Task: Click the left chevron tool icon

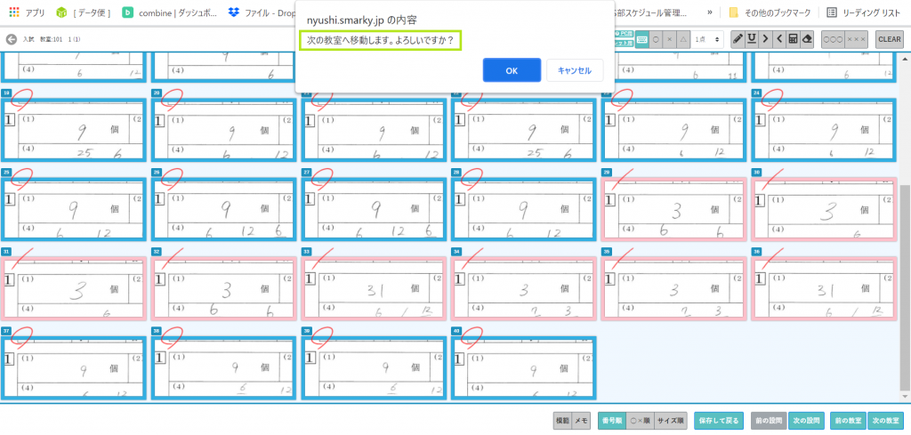Action: click(778, 39)
